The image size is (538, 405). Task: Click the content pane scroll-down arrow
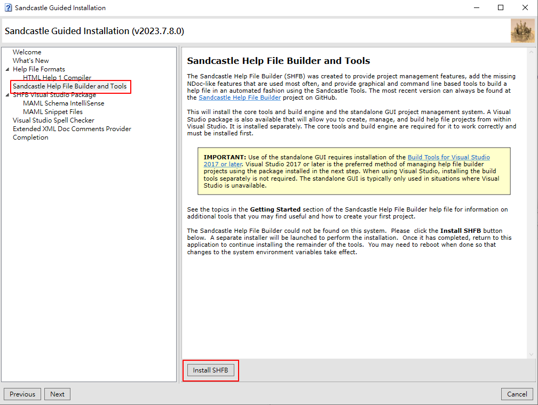tap(531, 354)
